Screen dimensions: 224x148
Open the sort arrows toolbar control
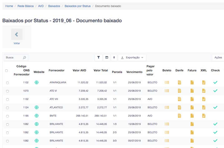point(114,58)
